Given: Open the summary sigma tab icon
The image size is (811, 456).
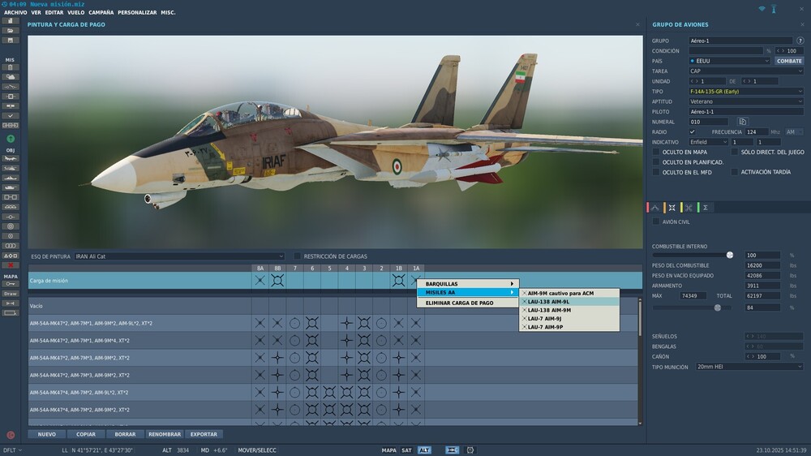Looking at the screenshot, I should pyautogui.click(x=705, y=208).
